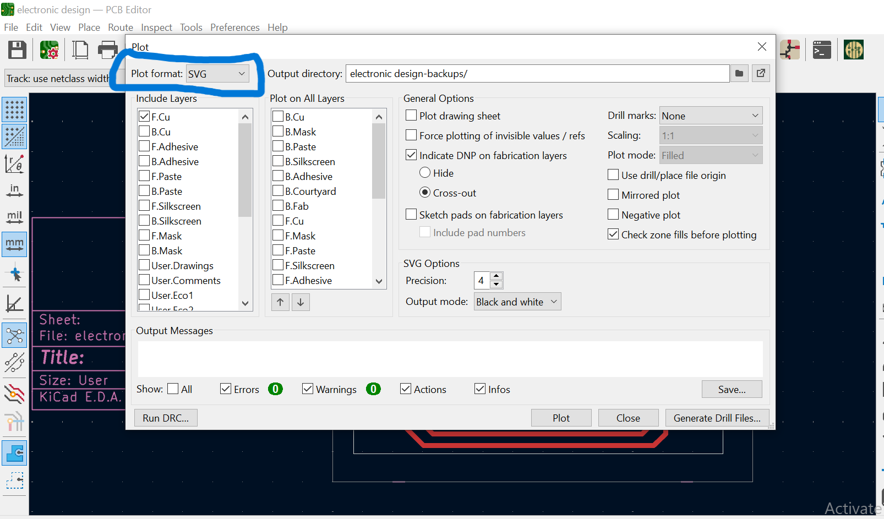
Task: Open the Place menu
Action: 89,28
